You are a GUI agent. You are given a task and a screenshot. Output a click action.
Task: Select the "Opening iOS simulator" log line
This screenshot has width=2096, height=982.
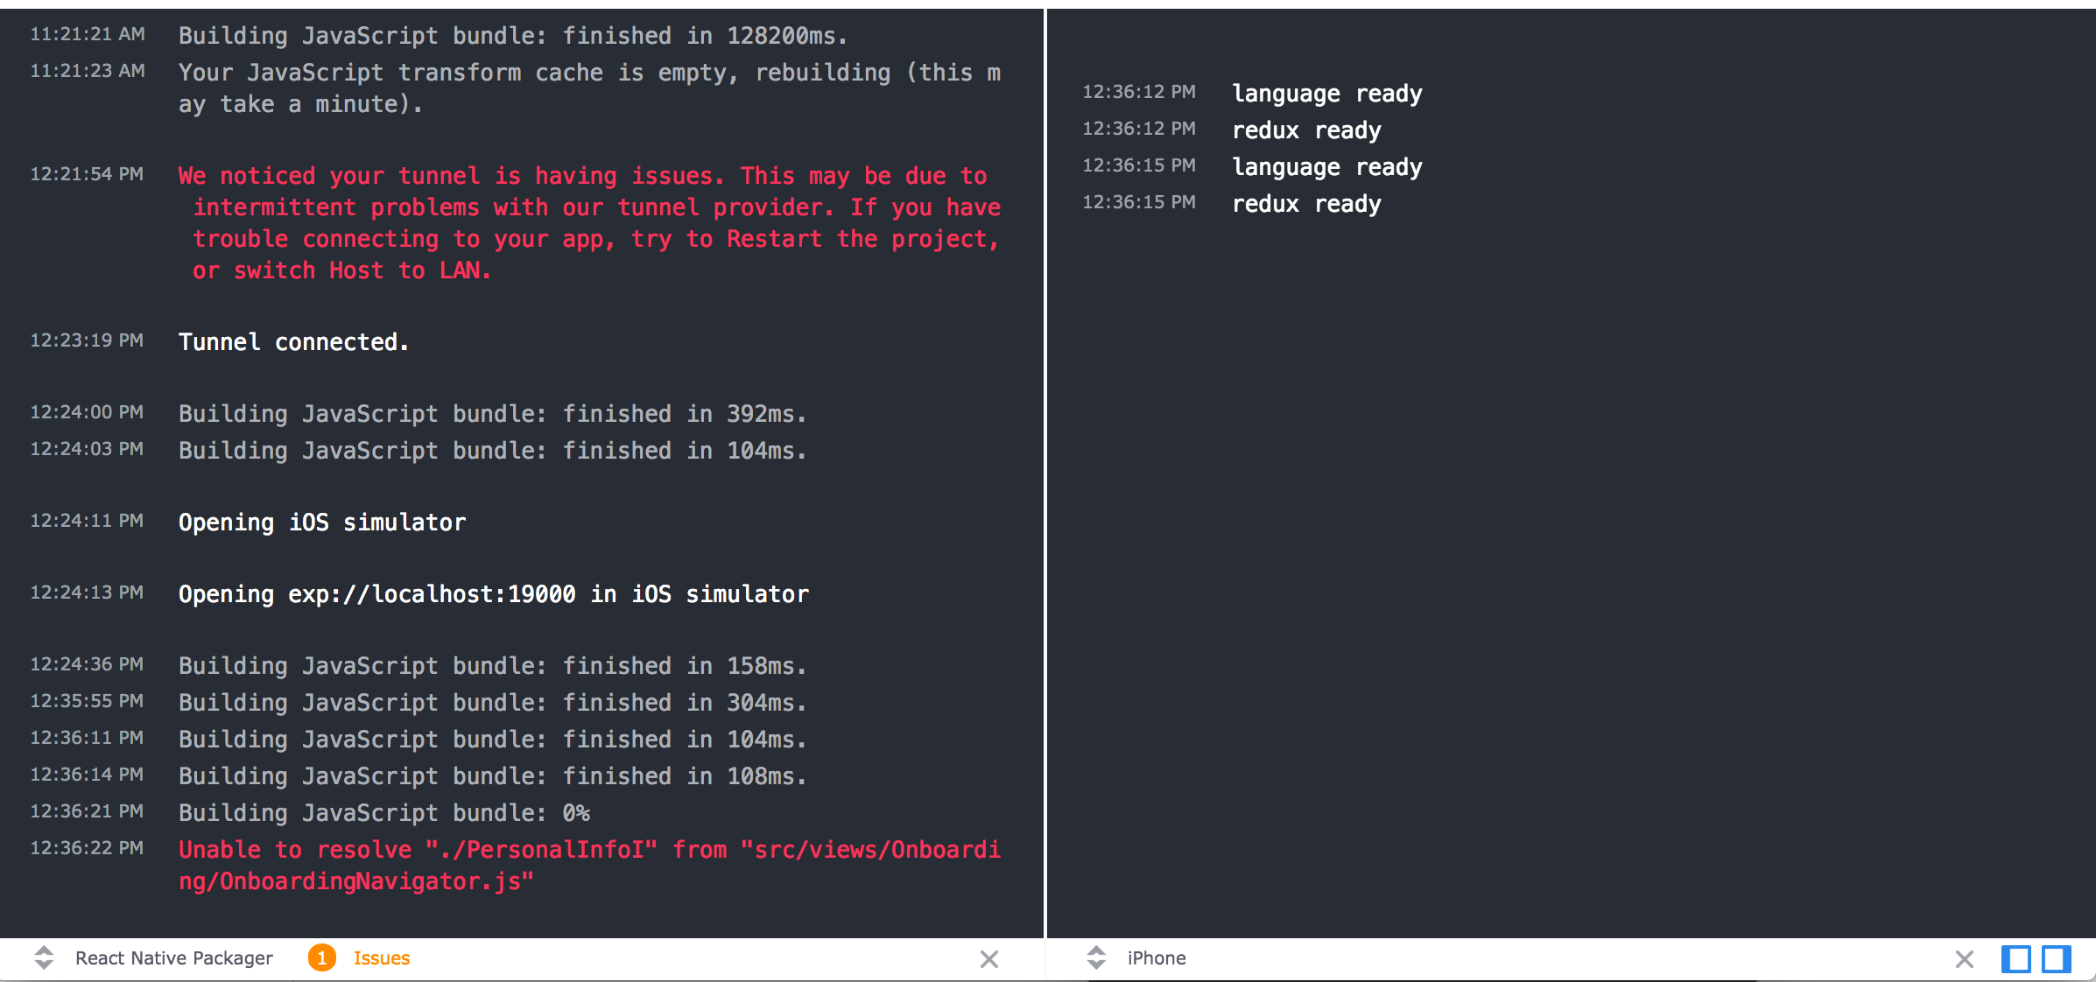tap(321, 522)
